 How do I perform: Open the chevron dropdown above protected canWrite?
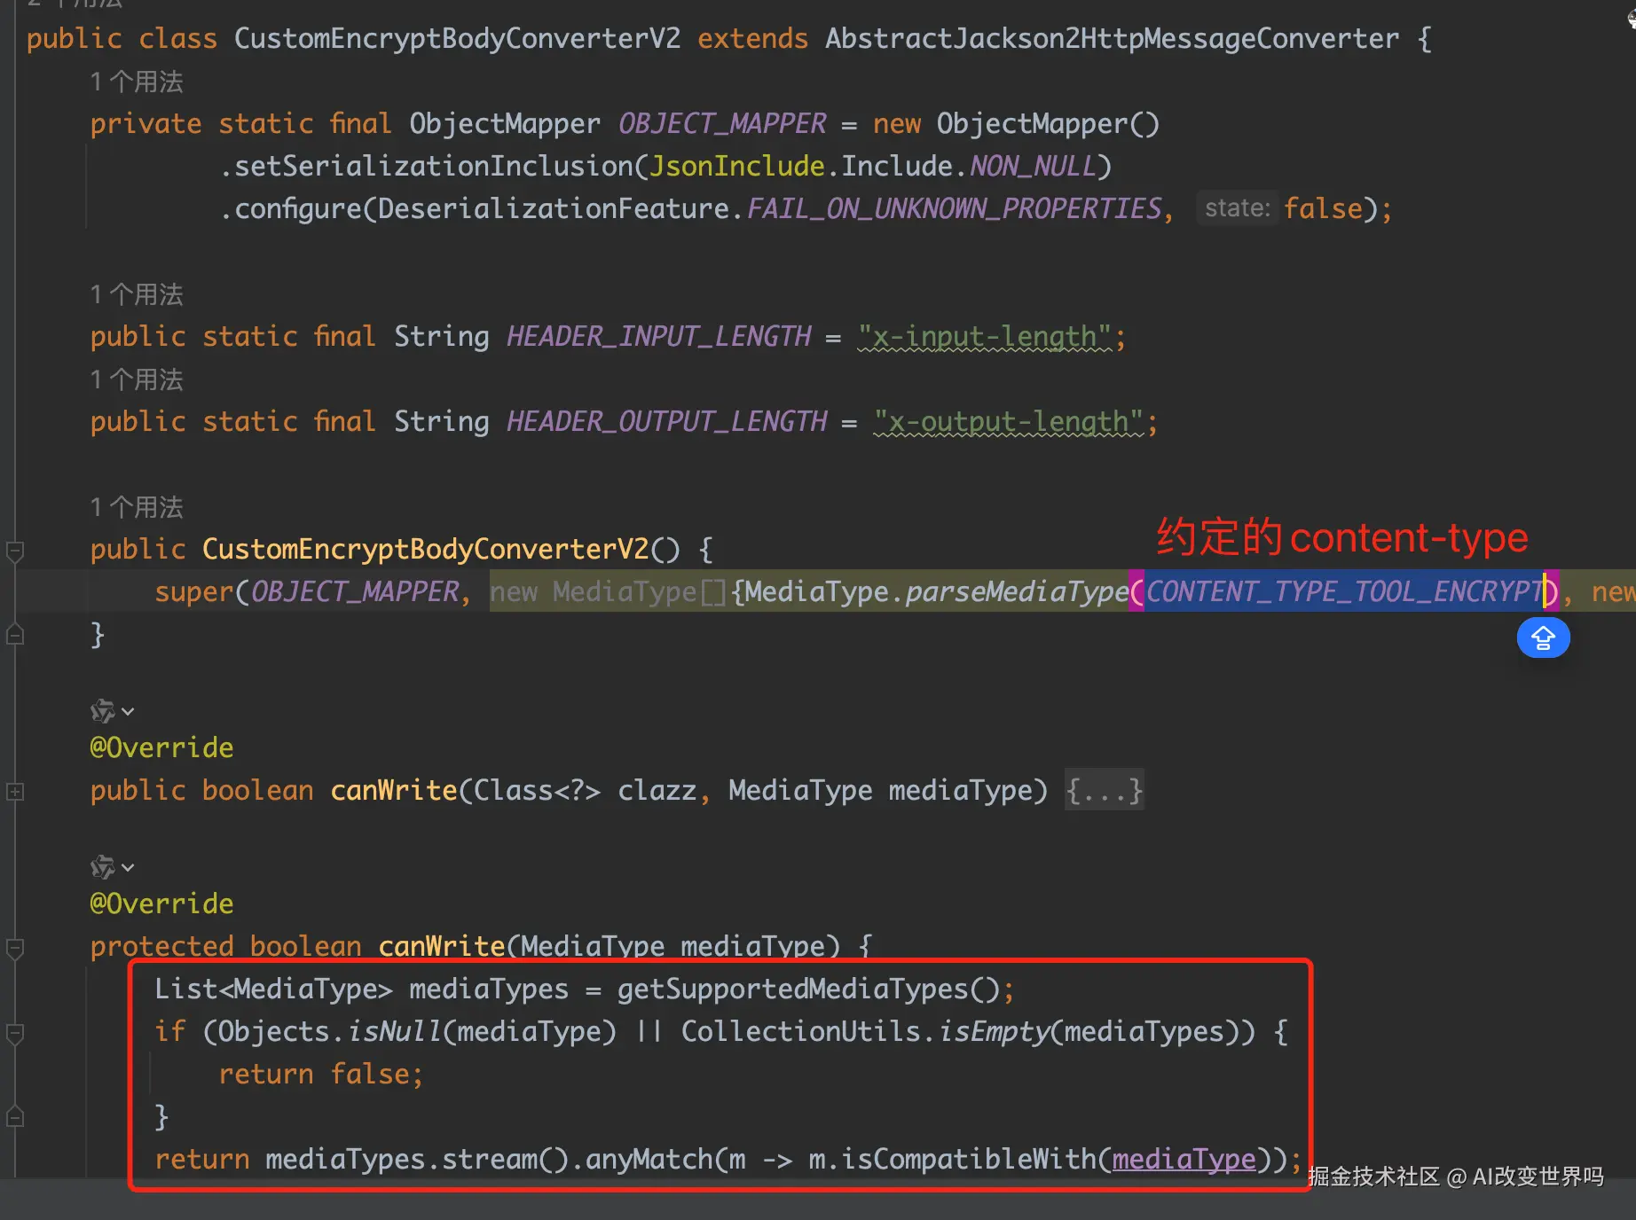(x=128, y=867)
